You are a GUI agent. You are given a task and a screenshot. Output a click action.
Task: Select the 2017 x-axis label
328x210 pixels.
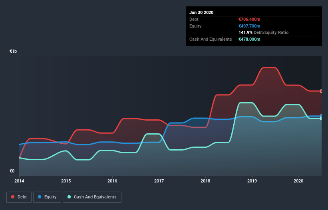[159, 181]
